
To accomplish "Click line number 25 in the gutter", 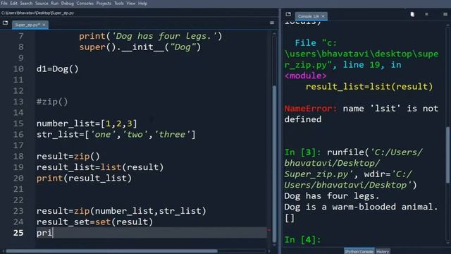I will pyautogui.click(x=18, y=233).
